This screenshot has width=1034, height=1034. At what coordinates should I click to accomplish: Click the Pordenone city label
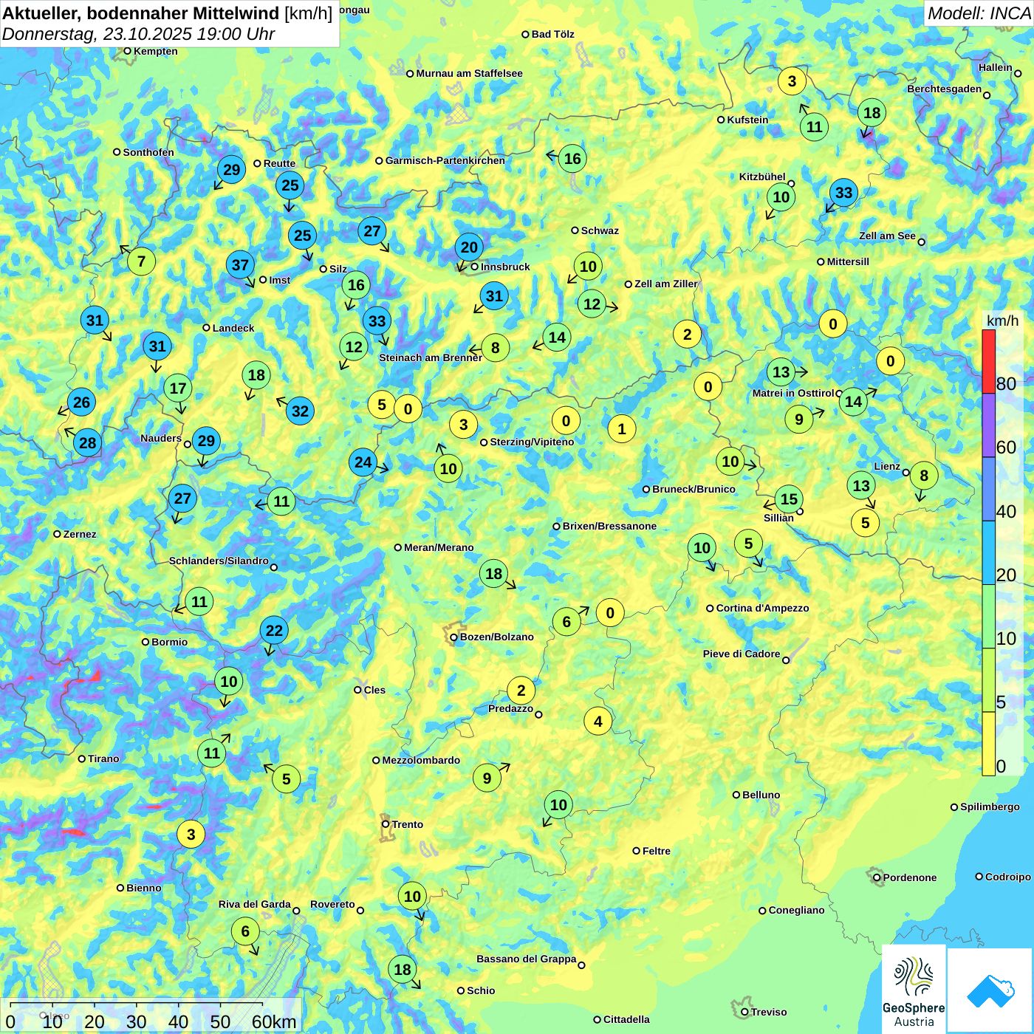(x=909, y=877)
